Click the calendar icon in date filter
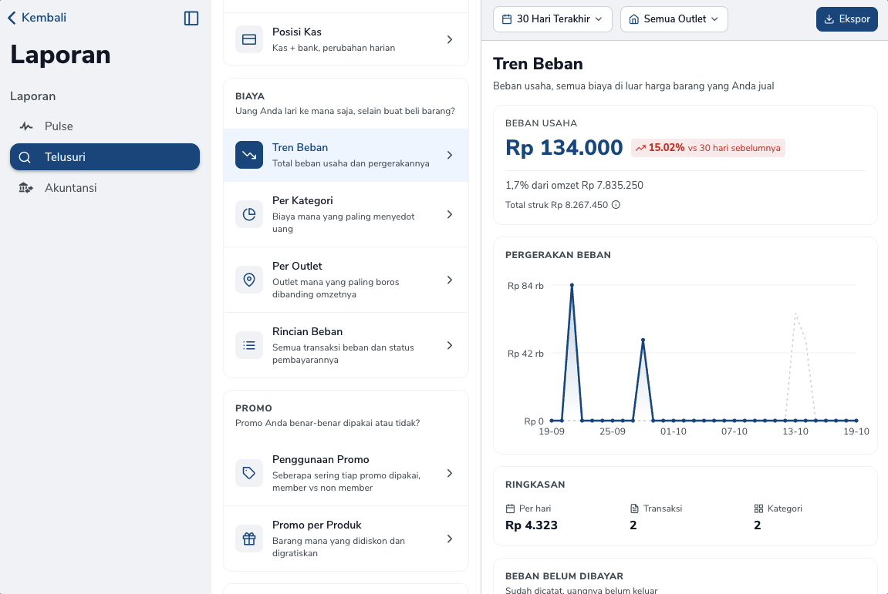Screen dimensions: 888x594 pyautogui.click(x=507, y=19)
